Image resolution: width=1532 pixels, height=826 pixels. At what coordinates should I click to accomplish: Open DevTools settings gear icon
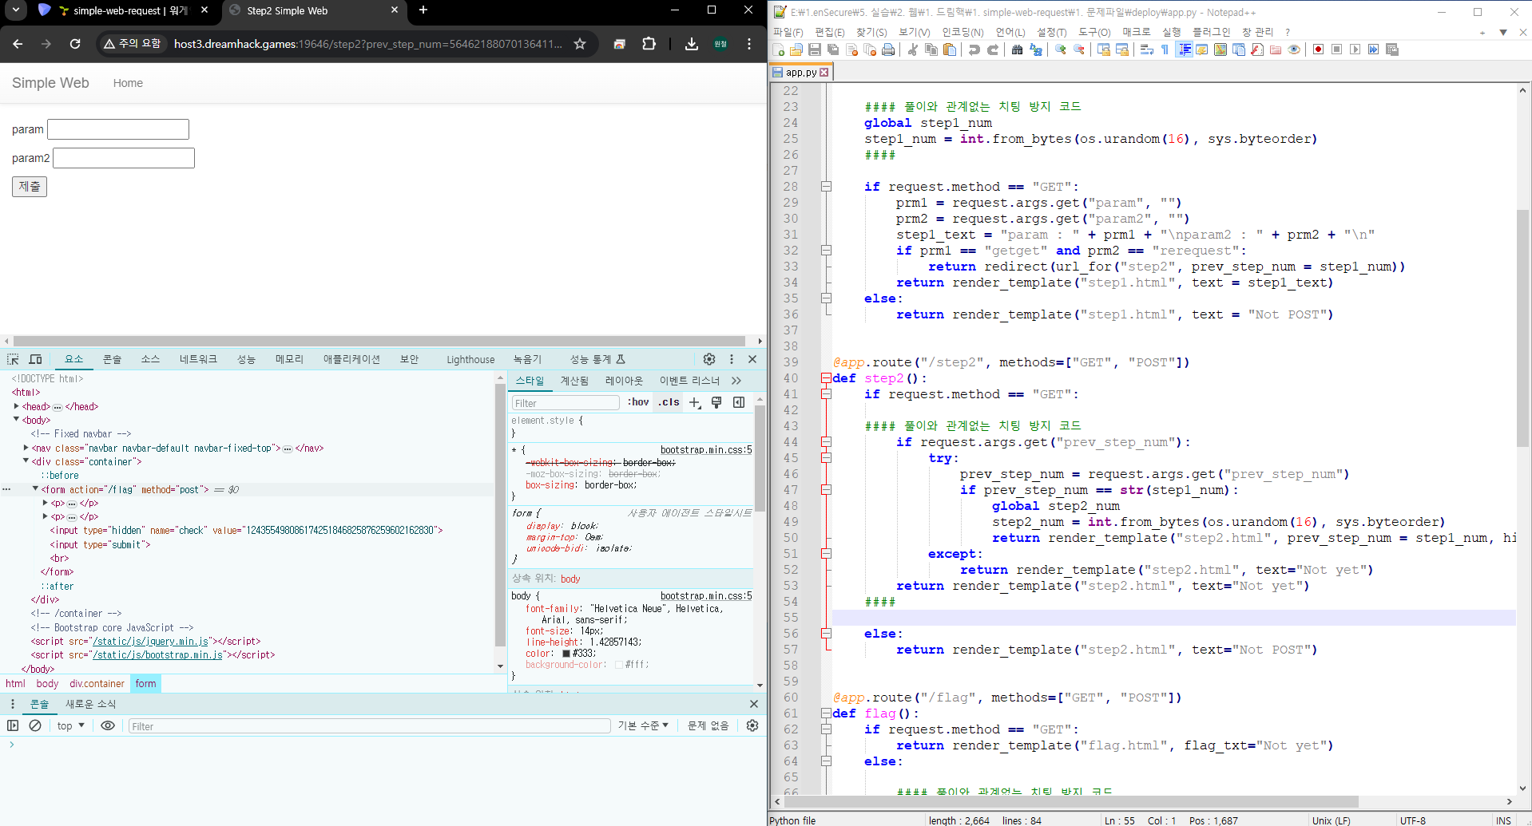pos(708,359)
